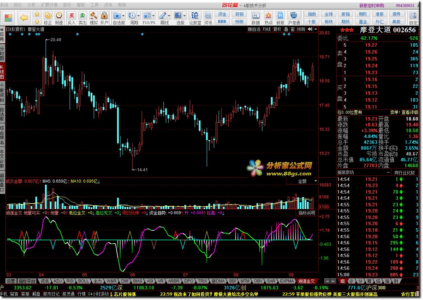Open the 新股定时申购 link

coord(371,5)
